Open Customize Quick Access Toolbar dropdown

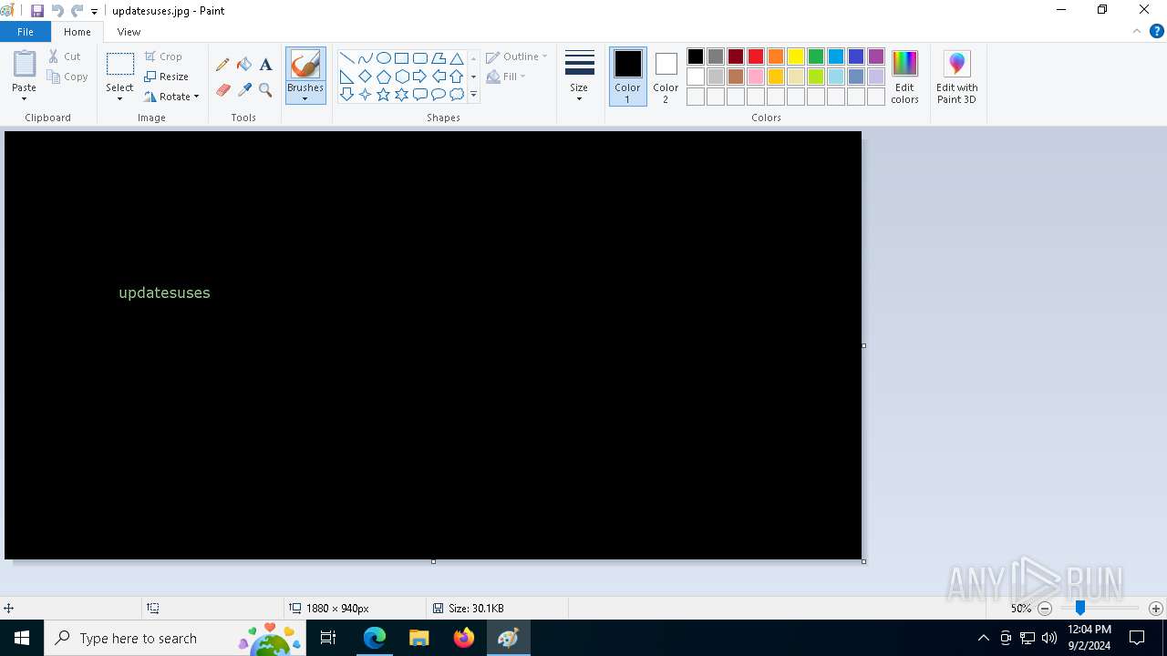coord(94,12)
